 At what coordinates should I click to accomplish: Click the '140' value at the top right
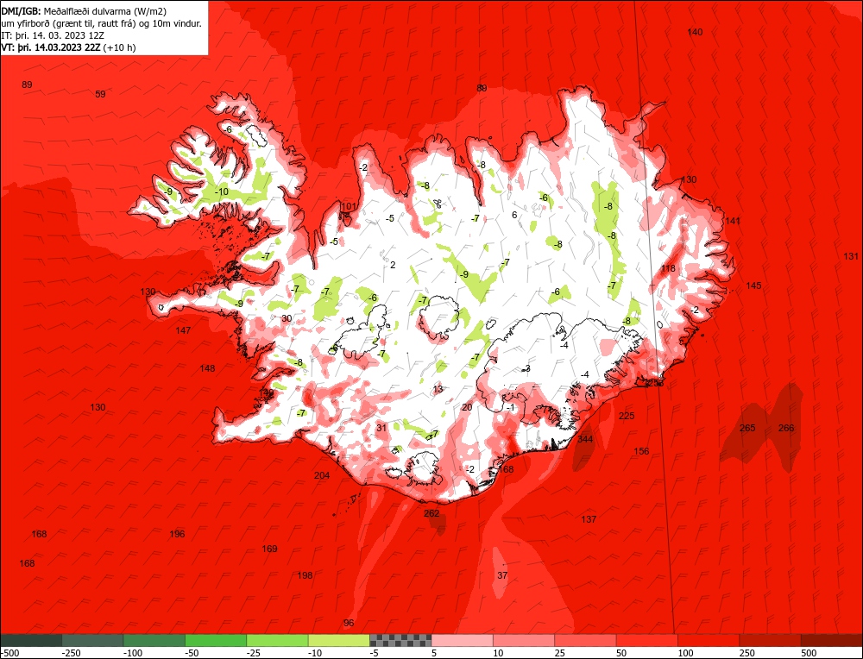click(695, 33)
